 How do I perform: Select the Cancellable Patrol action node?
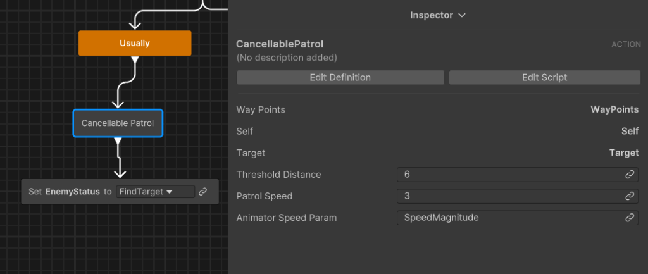(118, 123)
